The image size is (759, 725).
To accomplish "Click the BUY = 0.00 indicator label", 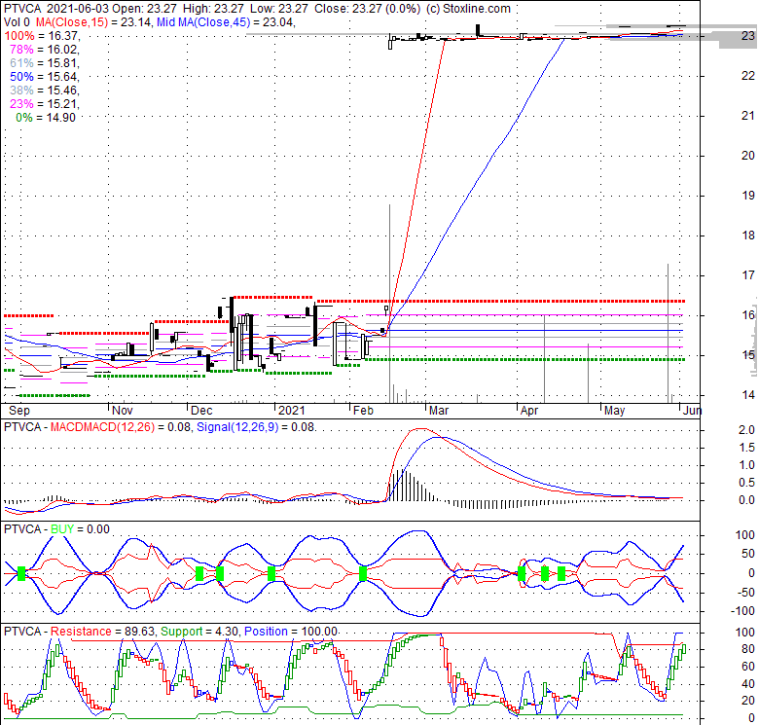I will [x=80, y=529].
